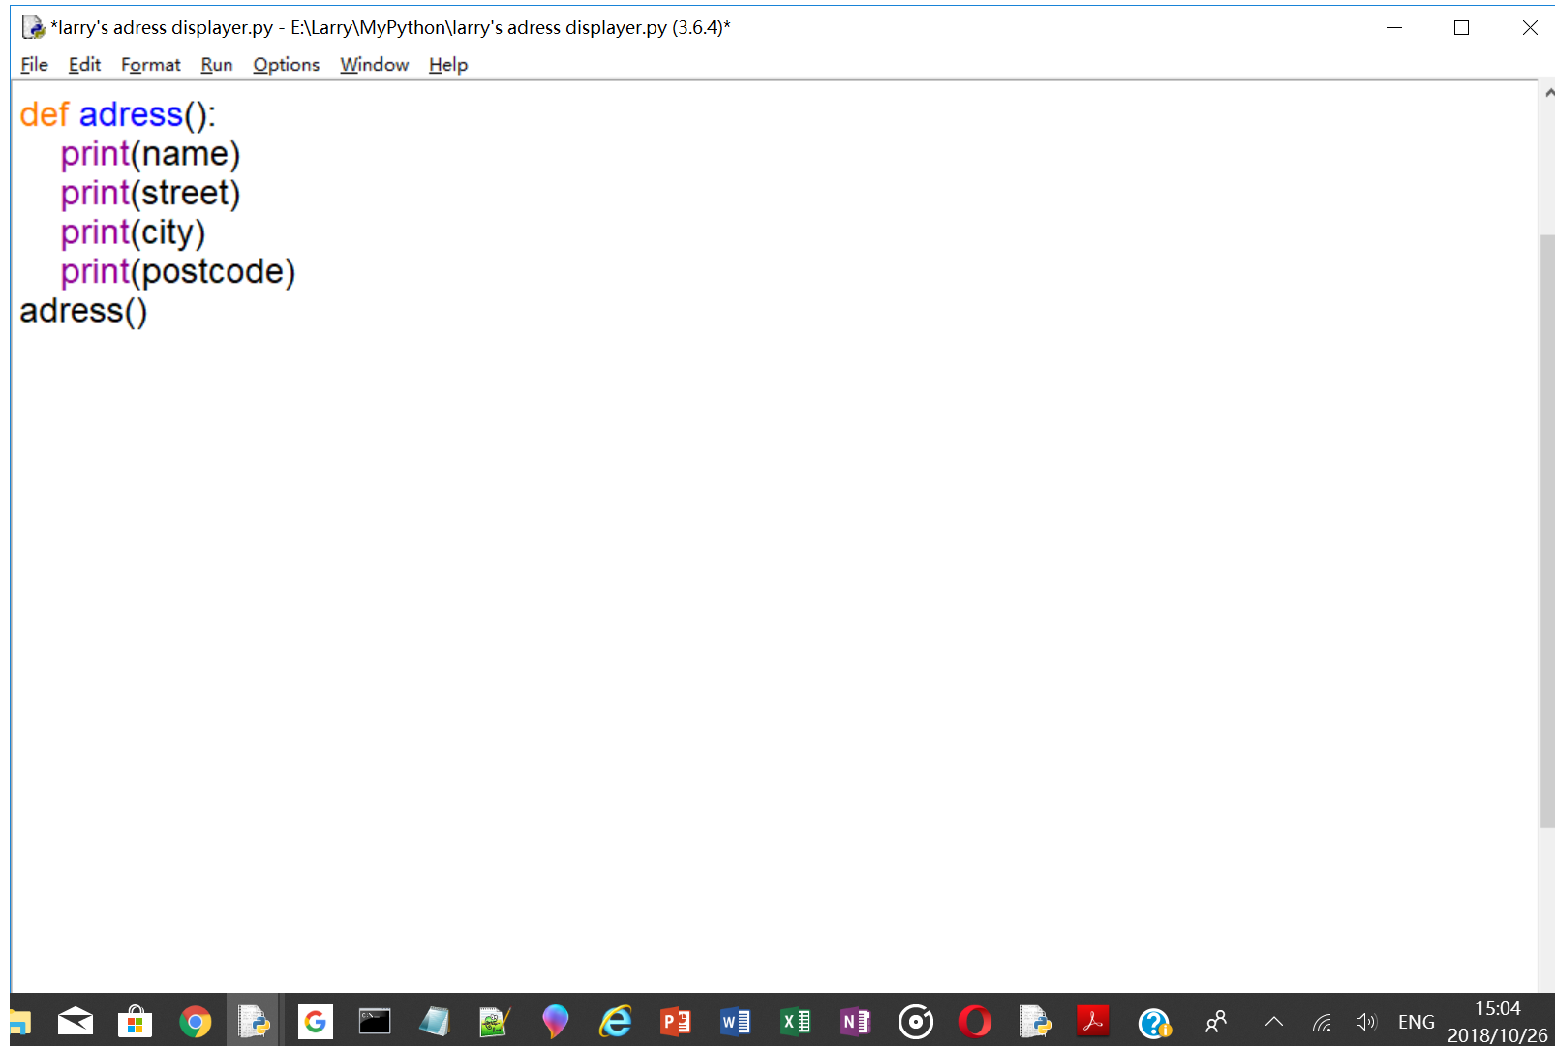Open the Command Prompt taskbar icon

pos(375,1021)
